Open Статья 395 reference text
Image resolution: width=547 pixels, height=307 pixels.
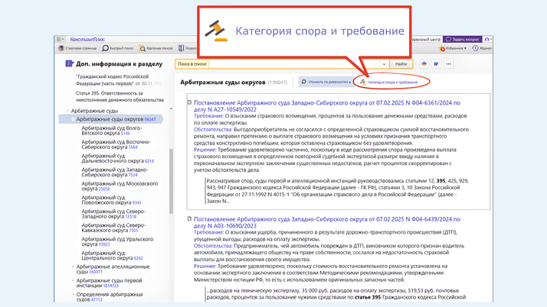click(x=120, y=97)
